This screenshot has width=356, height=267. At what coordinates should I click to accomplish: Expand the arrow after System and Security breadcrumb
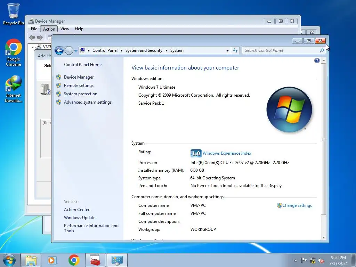coord(167,50)
